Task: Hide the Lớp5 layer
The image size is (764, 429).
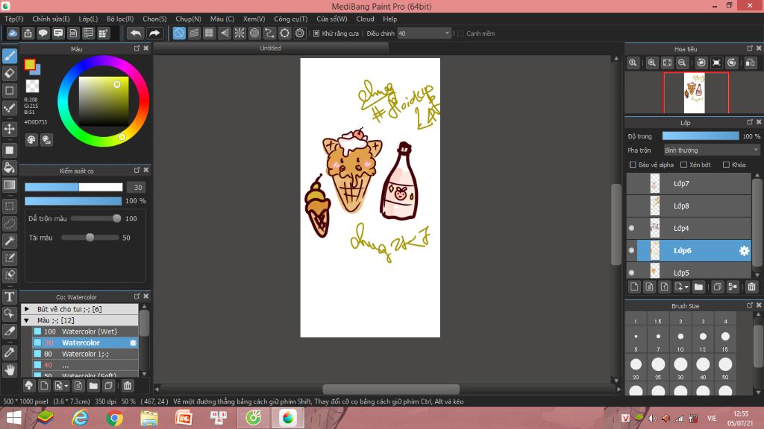Action: pyautogui.click(x=631, y=273)
